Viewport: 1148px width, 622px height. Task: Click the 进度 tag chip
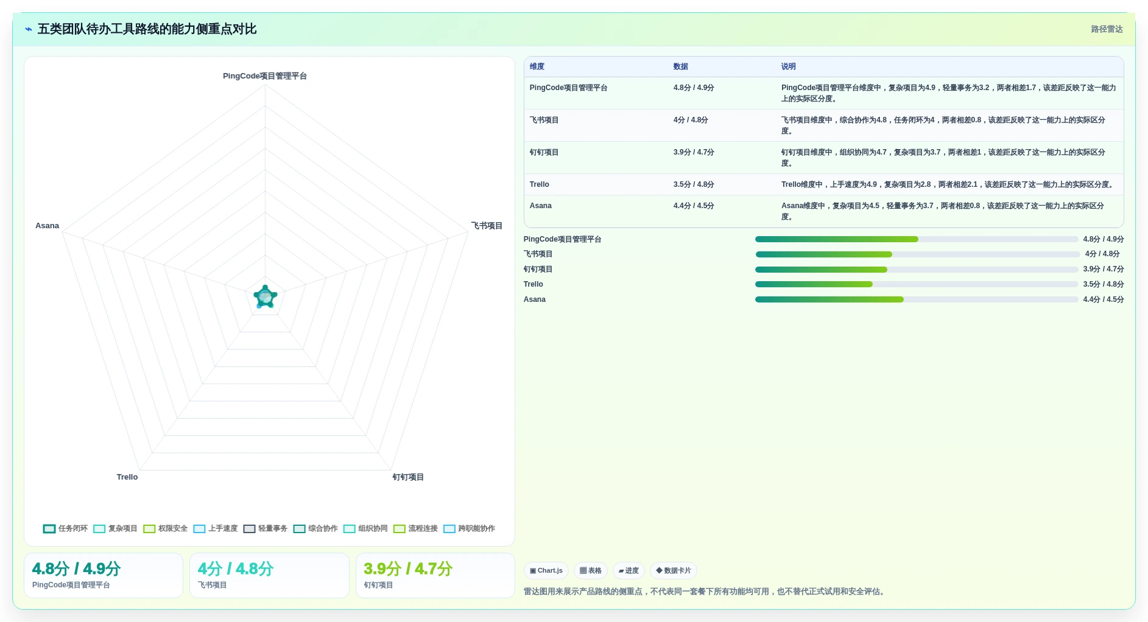(x=629, y=570)
